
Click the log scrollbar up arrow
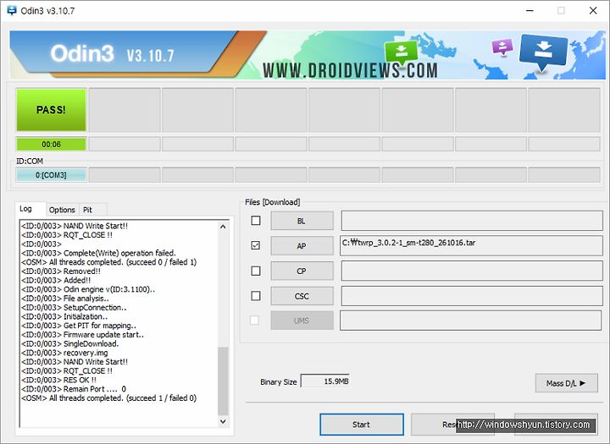[223, 227]
